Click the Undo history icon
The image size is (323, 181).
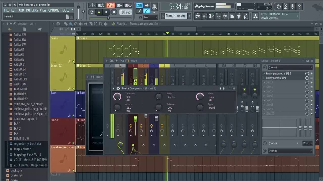279,7
